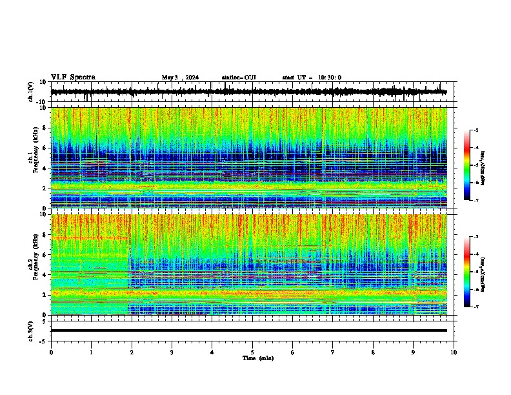Click the "station=OUI" header label
The image size is (511, 395).
pyautogui.click(x=239, y=77)
